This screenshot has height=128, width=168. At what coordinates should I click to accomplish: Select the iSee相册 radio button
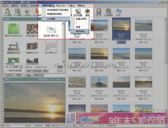(x=7, y=67)
